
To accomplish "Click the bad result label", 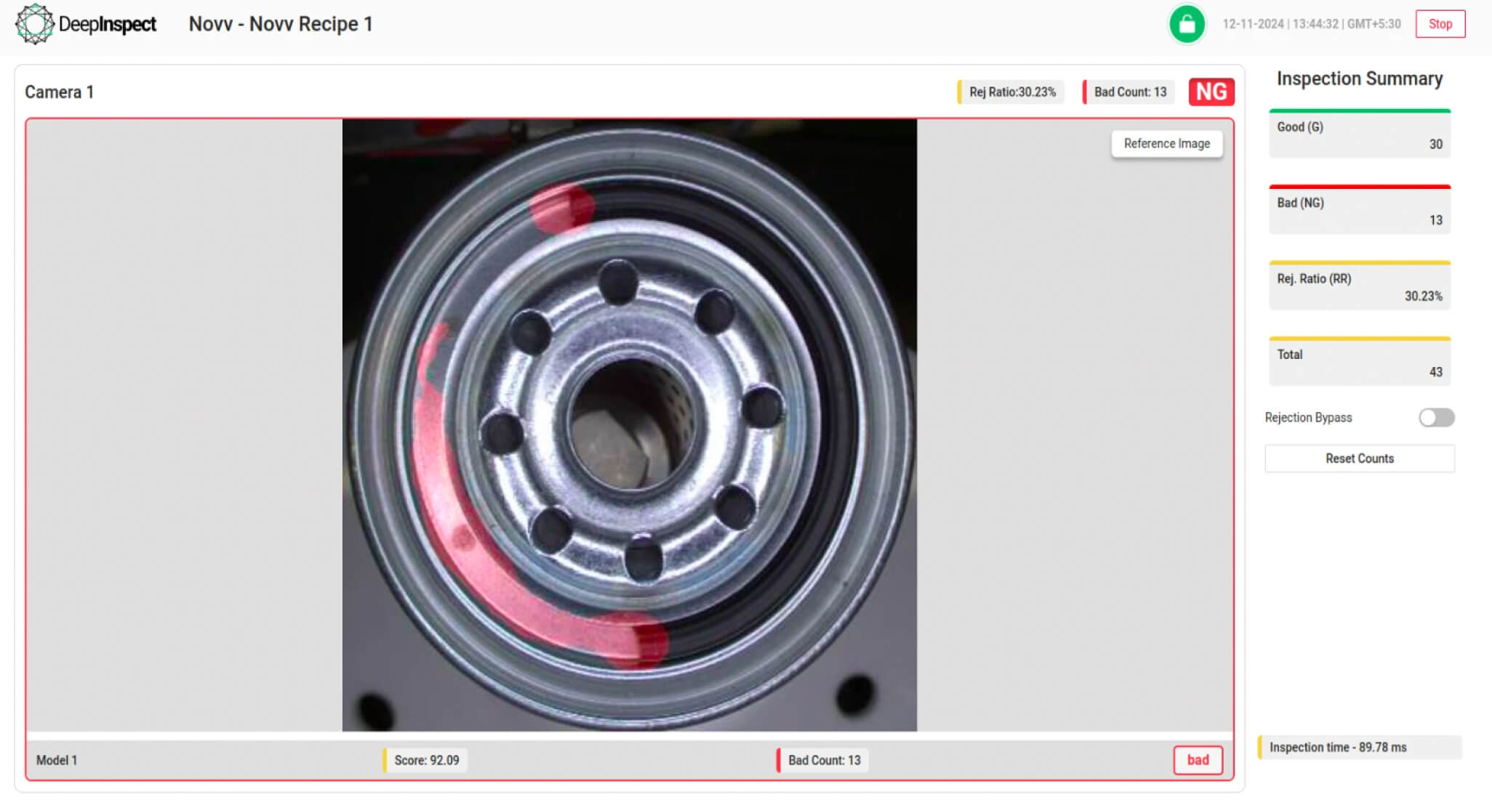I will click(x=1198, y=760).
